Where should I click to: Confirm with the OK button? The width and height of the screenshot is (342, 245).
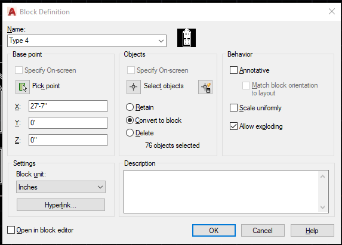[214, 231]
